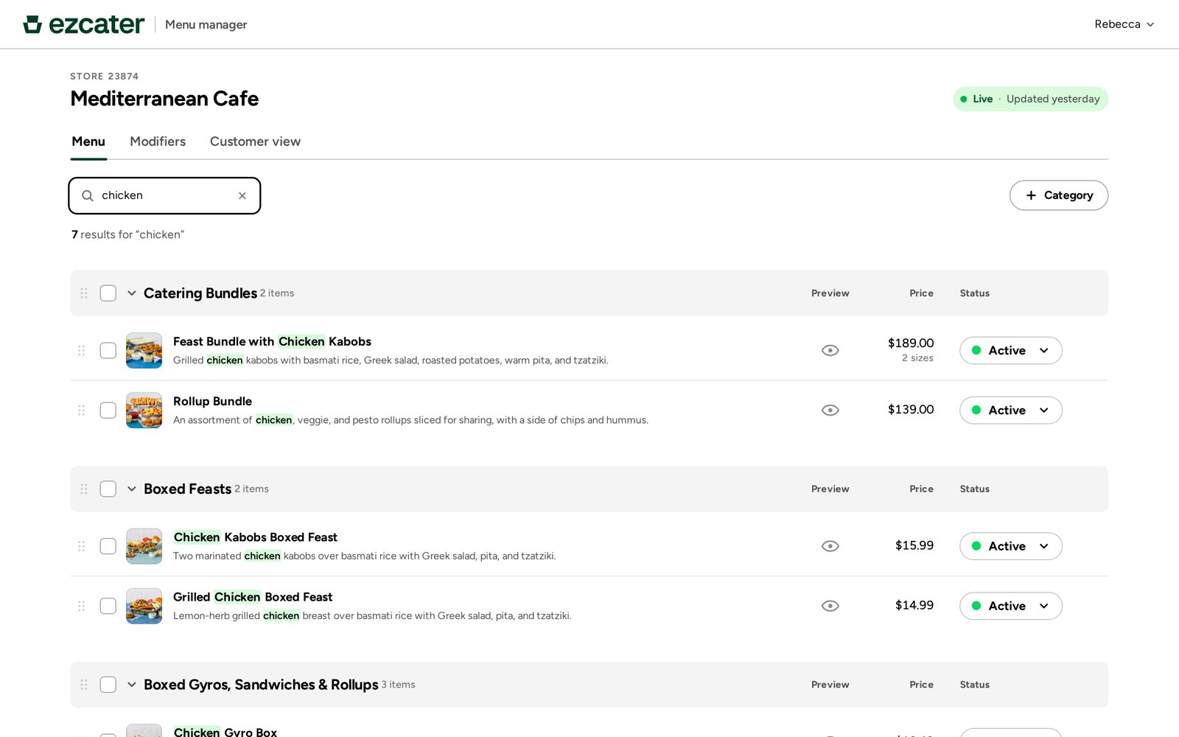Open the Customer view tab

(x=255, y=142)
